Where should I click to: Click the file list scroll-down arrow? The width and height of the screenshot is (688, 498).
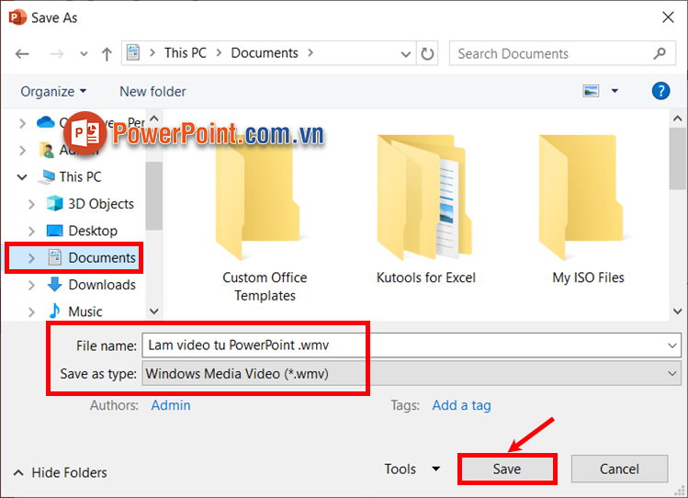(x=678, y=311)
